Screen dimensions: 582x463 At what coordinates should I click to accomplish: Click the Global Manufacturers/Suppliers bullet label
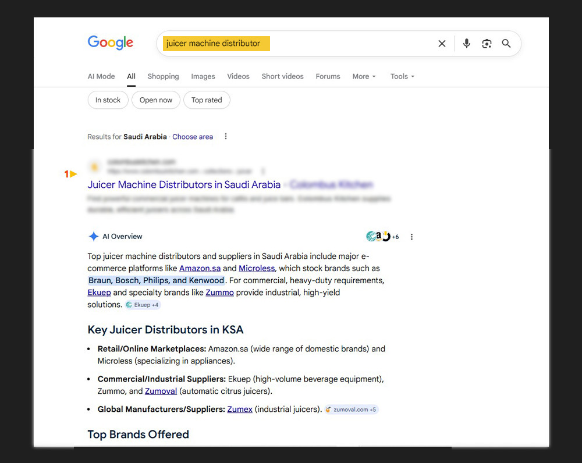(161, 409)
